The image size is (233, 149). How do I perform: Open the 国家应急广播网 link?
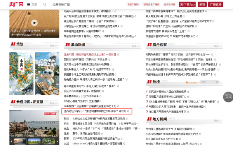(x=151, y=4)
